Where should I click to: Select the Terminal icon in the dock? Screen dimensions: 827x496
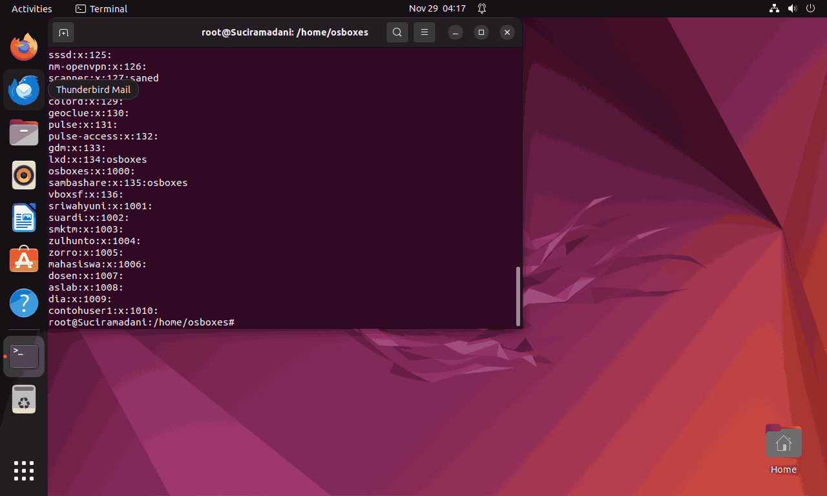tap(24, 356)
